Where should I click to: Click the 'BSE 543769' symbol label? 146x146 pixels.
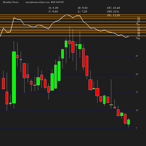(x=57, y=2)
